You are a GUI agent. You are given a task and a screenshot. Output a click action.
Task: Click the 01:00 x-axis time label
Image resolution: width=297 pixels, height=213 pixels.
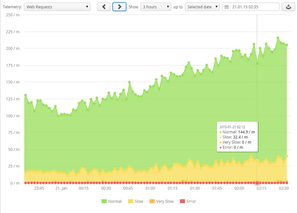click(150, 189)
